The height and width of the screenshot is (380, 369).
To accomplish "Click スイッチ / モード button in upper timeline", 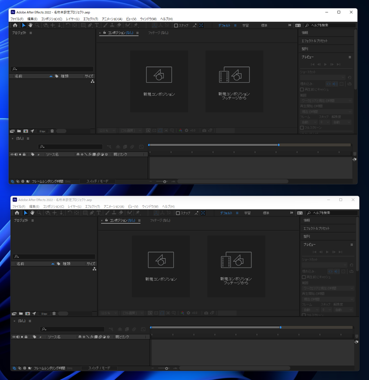I will 97,181.
